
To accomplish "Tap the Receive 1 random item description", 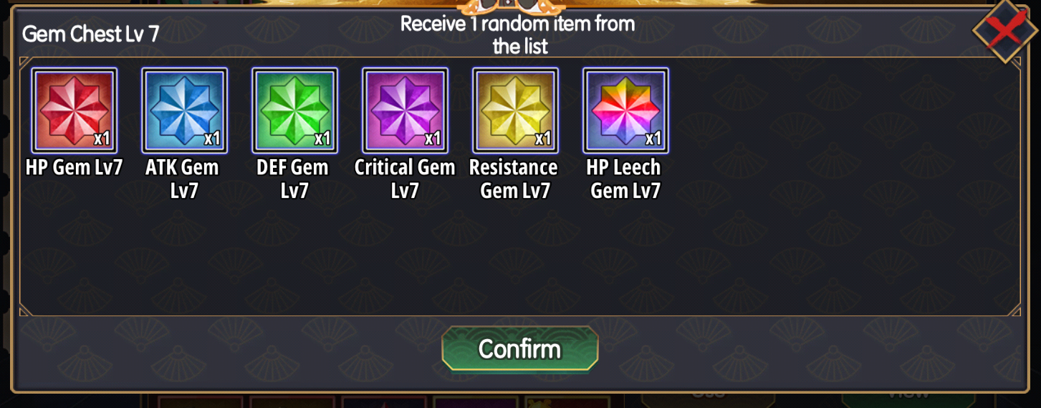I will pos(518,35).
